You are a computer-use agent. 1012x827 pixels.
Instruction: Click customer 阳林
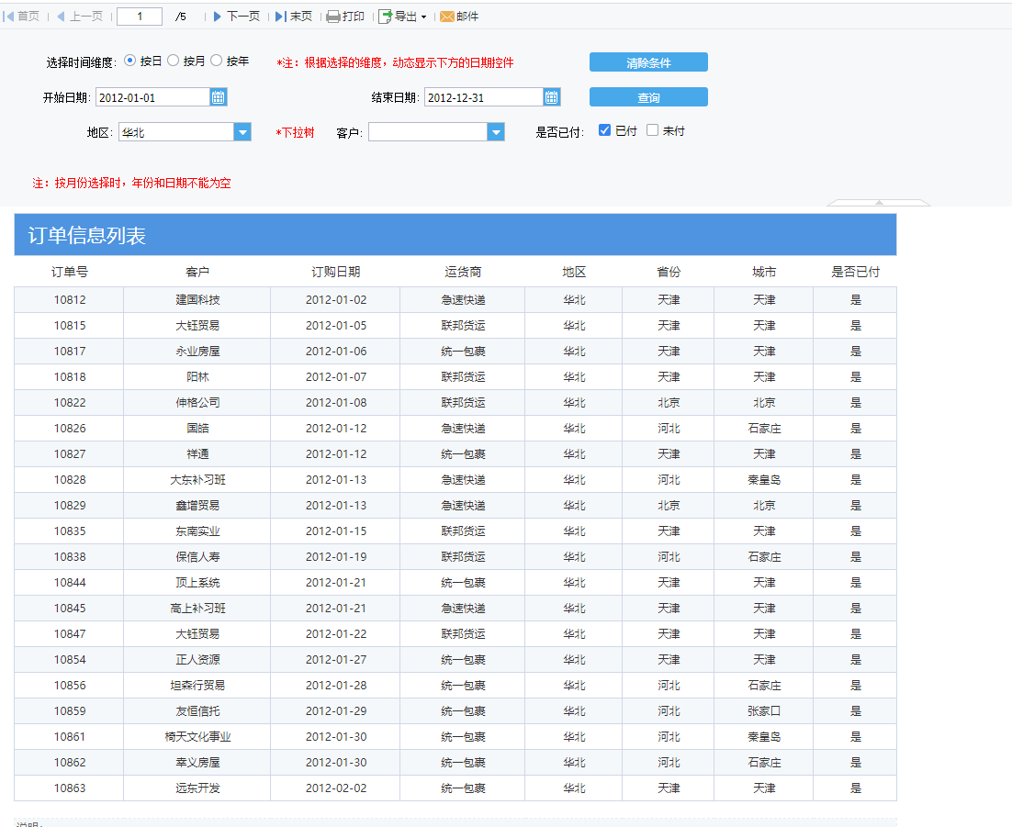point(197,377)
